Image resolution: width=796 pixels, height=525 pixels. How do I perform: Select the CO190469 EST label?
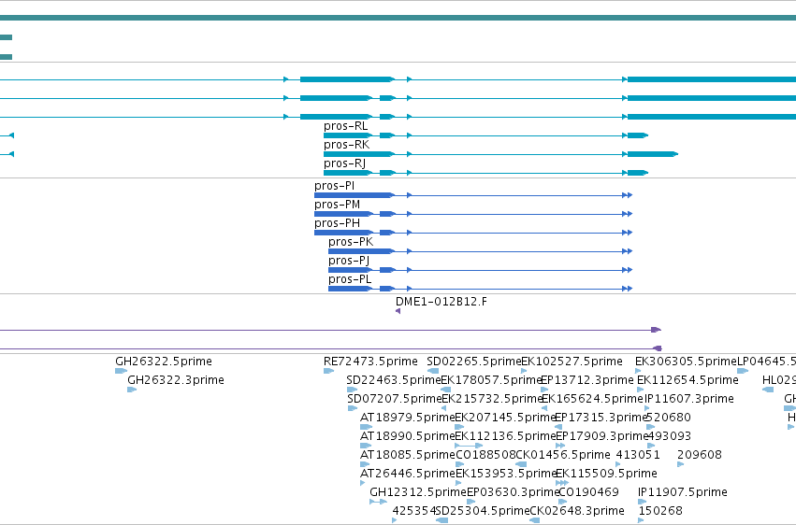589,493
